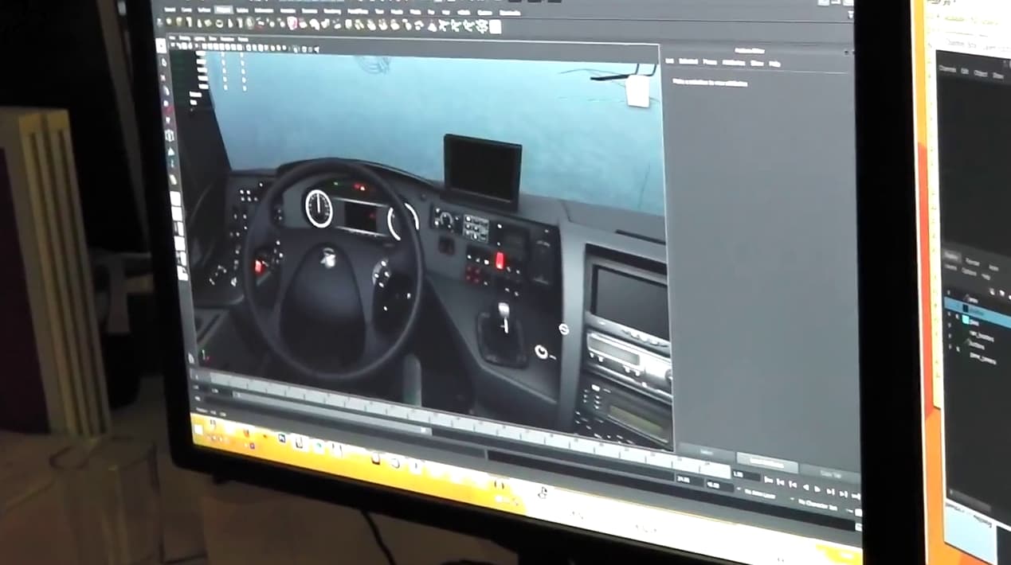Open the viewport panel's Shading menu
The height and width of the screenshot is (565, 1011).
186,37
